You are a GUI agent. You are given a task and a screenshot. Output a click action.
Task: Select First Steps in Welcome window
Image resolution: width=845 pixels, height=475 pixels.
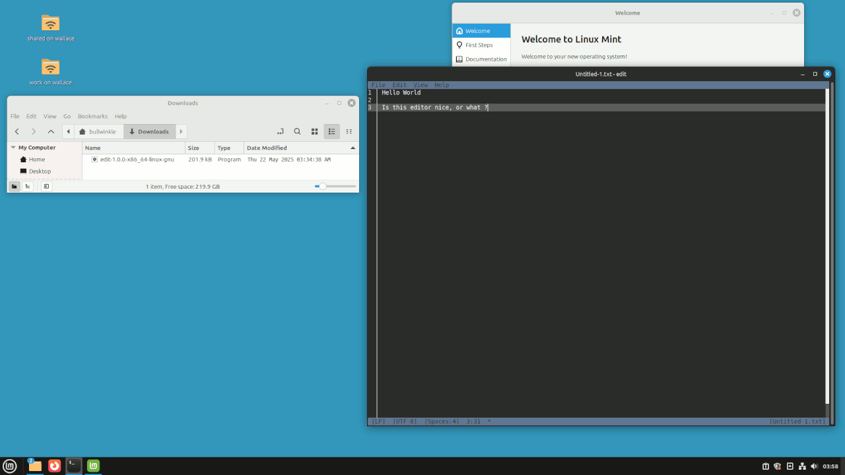481,45
